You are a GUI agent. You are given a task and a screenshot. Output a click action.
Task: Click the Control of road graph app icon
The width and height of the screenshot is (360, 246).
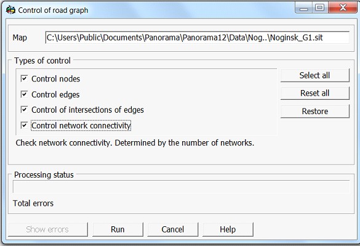(x=10, y=10)
